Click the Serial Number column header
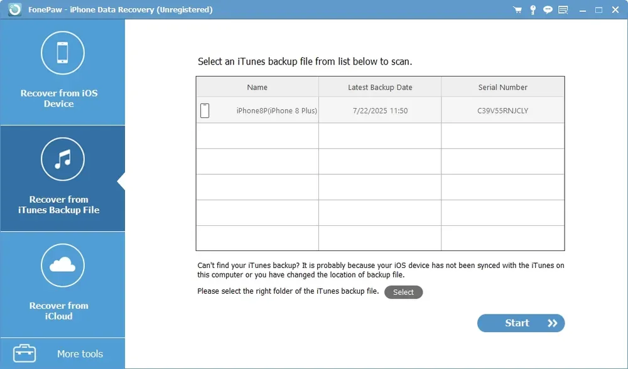 click(502, 87)
